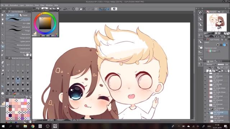Hide Layer 2 using eye icon
Viewport: 230px width, 129px height.
[x=205, y=101]
